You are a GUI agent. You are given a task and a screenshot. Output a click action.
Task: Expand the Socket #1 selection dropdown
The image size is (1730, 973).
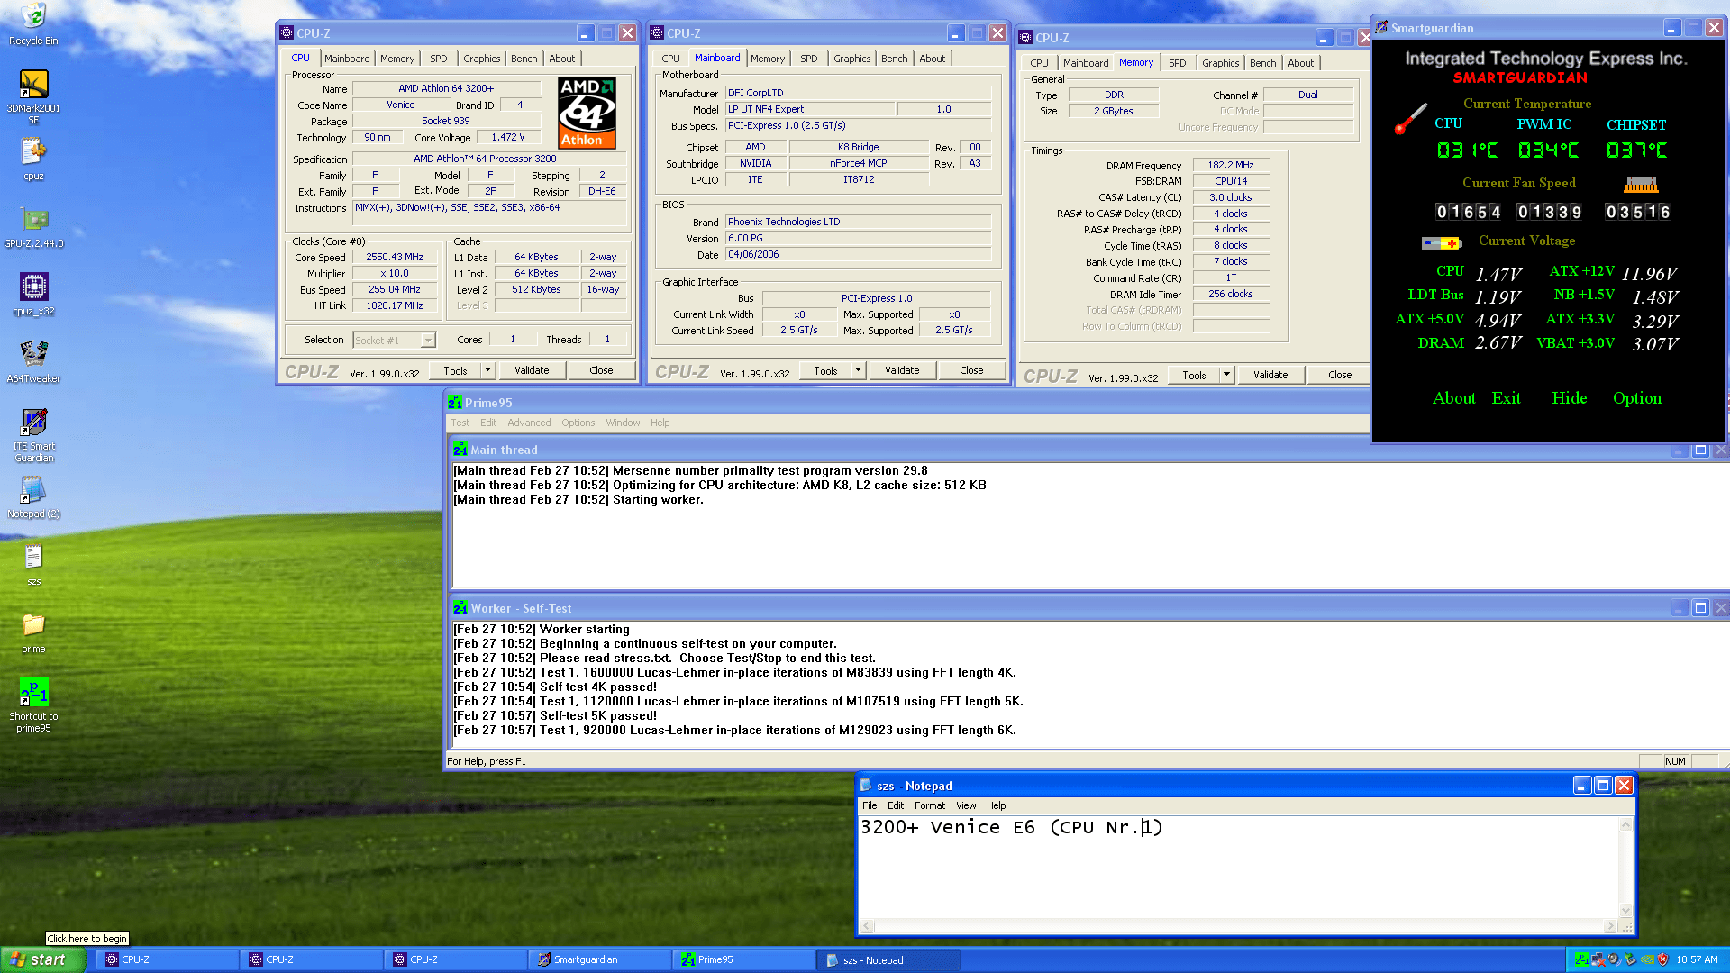[428, 341]
